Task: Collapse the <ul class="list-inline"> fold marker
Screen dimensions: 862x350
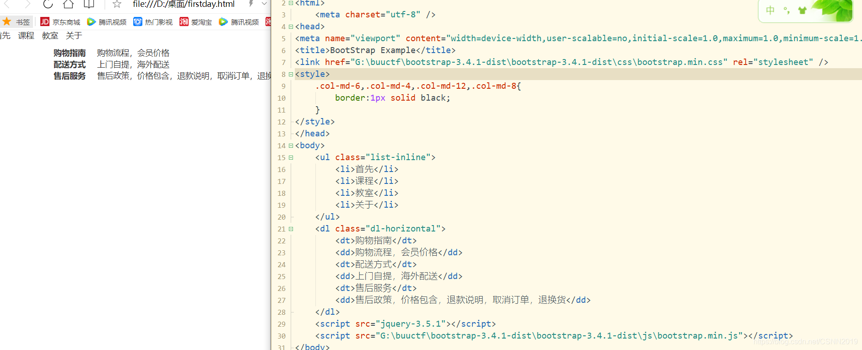Action: pos(291,157)
